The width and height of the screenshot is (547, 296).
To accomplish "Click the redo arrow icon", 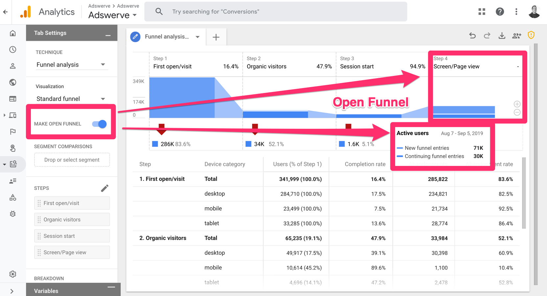I will (x=487, y=35).
